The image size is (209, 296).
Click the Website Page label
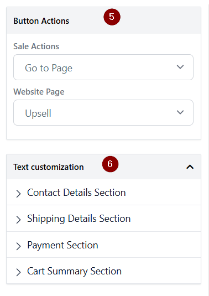[x=39, y=92]
